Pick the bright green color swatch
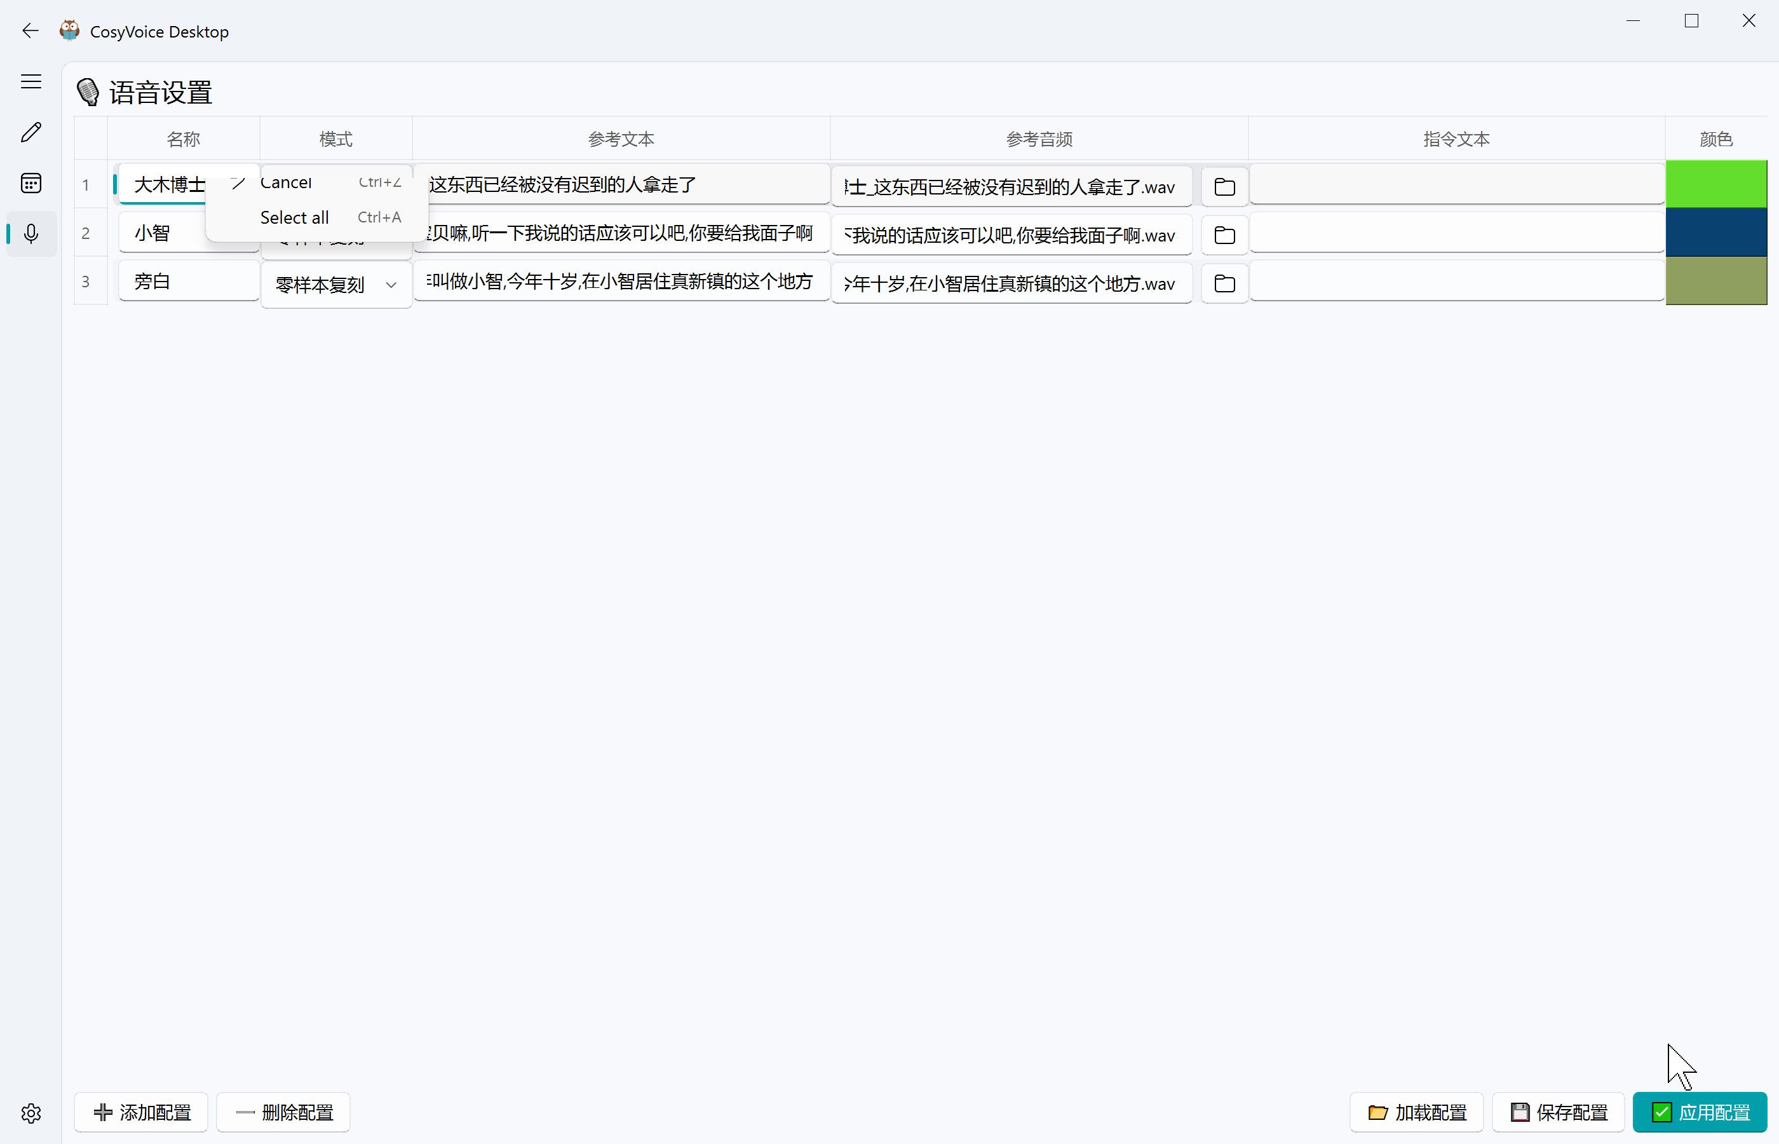Image resolution: width=1779 pixels, height=1144 pixels. 1715,184
